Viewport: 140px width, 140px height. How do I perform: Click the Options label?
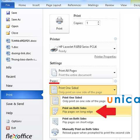coord(16,121)
